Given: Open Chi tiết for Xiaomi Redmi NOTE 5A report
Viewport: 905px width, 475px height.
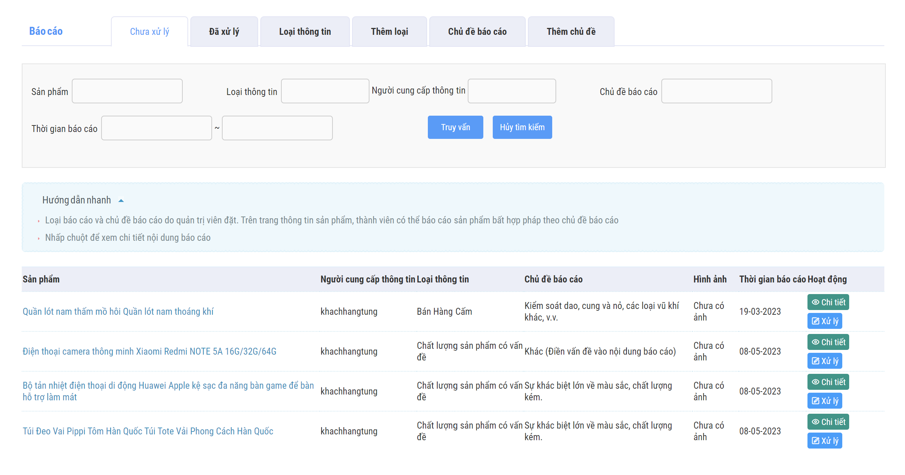Looking at the screenshot, I should pyautogui.click(x=828, y=342).
